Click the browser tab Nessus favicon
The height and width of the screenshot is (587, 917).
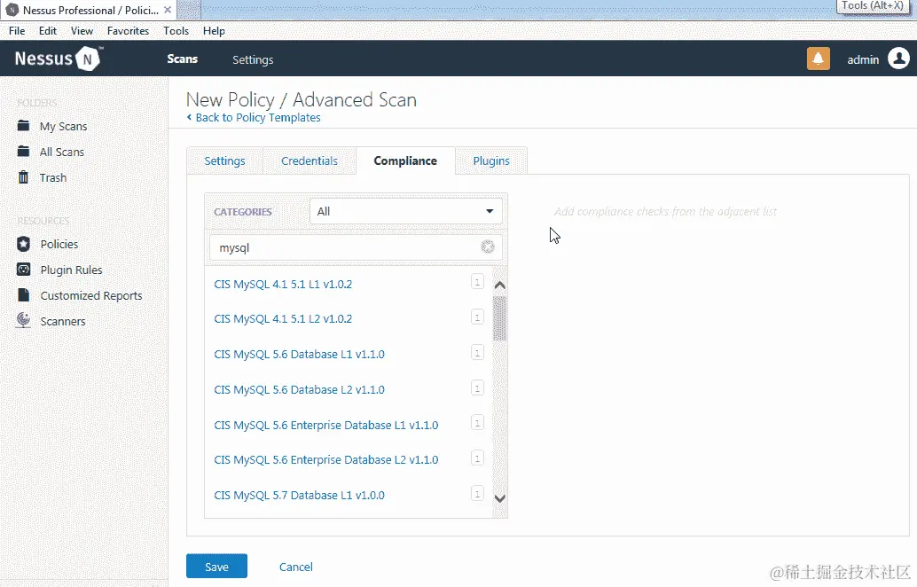coord(12,10)
